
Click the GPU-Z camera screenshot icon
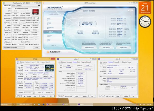39,6
